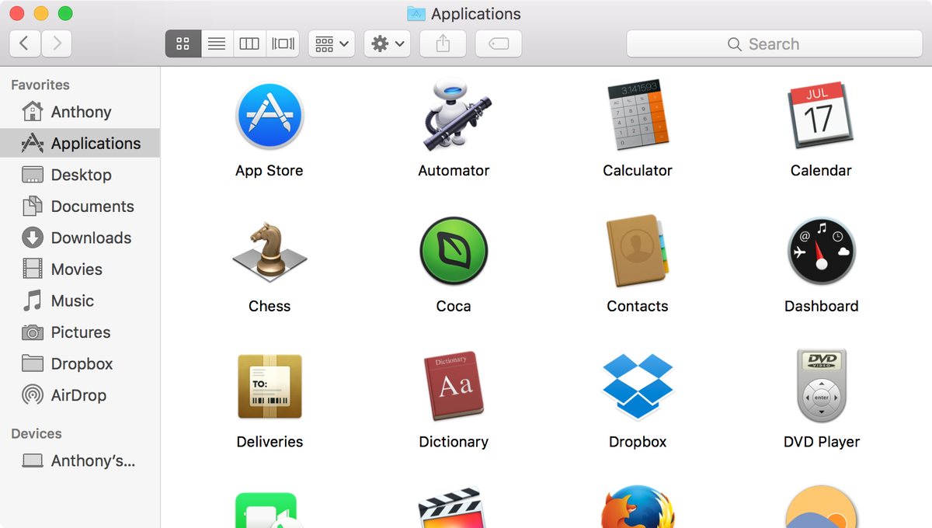Image resolution: width=932 pixels, height=528 pixels.
Task: Select the Calculator app icon
Action: [x=637, y=115]
